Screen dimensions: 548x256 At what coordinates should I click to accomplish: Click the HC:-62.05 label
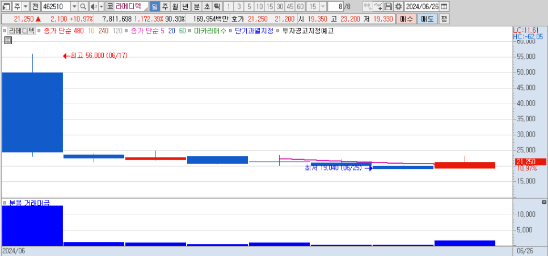[x=528, y=36]
